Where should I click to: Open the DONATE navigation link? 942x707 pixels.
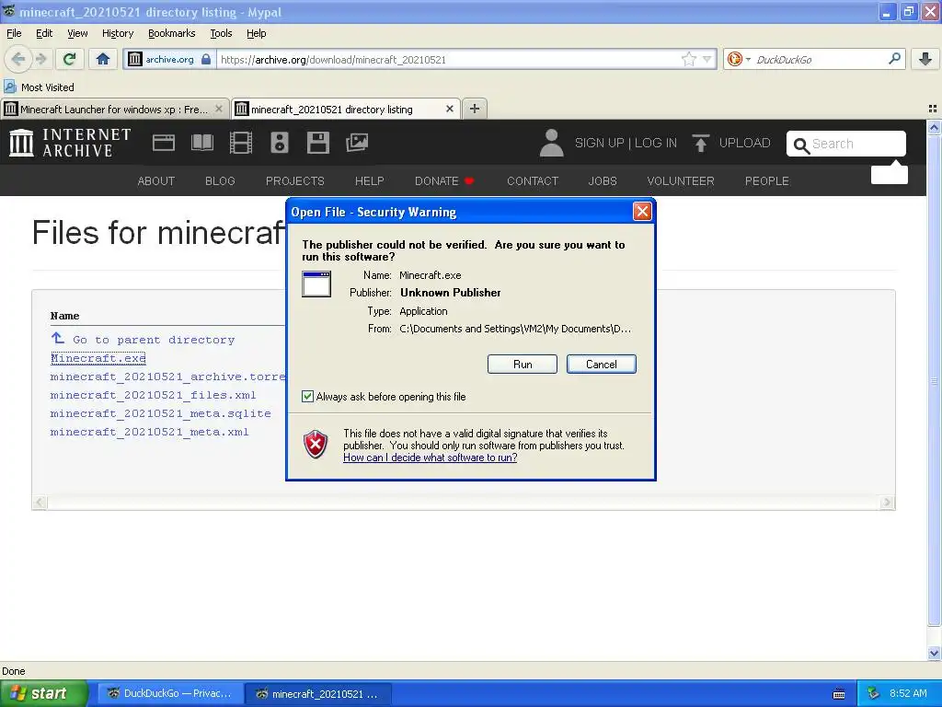(444, 181)
